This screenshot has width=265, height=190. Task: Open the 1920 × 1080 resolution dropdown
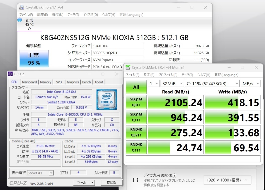pos(227,180)
